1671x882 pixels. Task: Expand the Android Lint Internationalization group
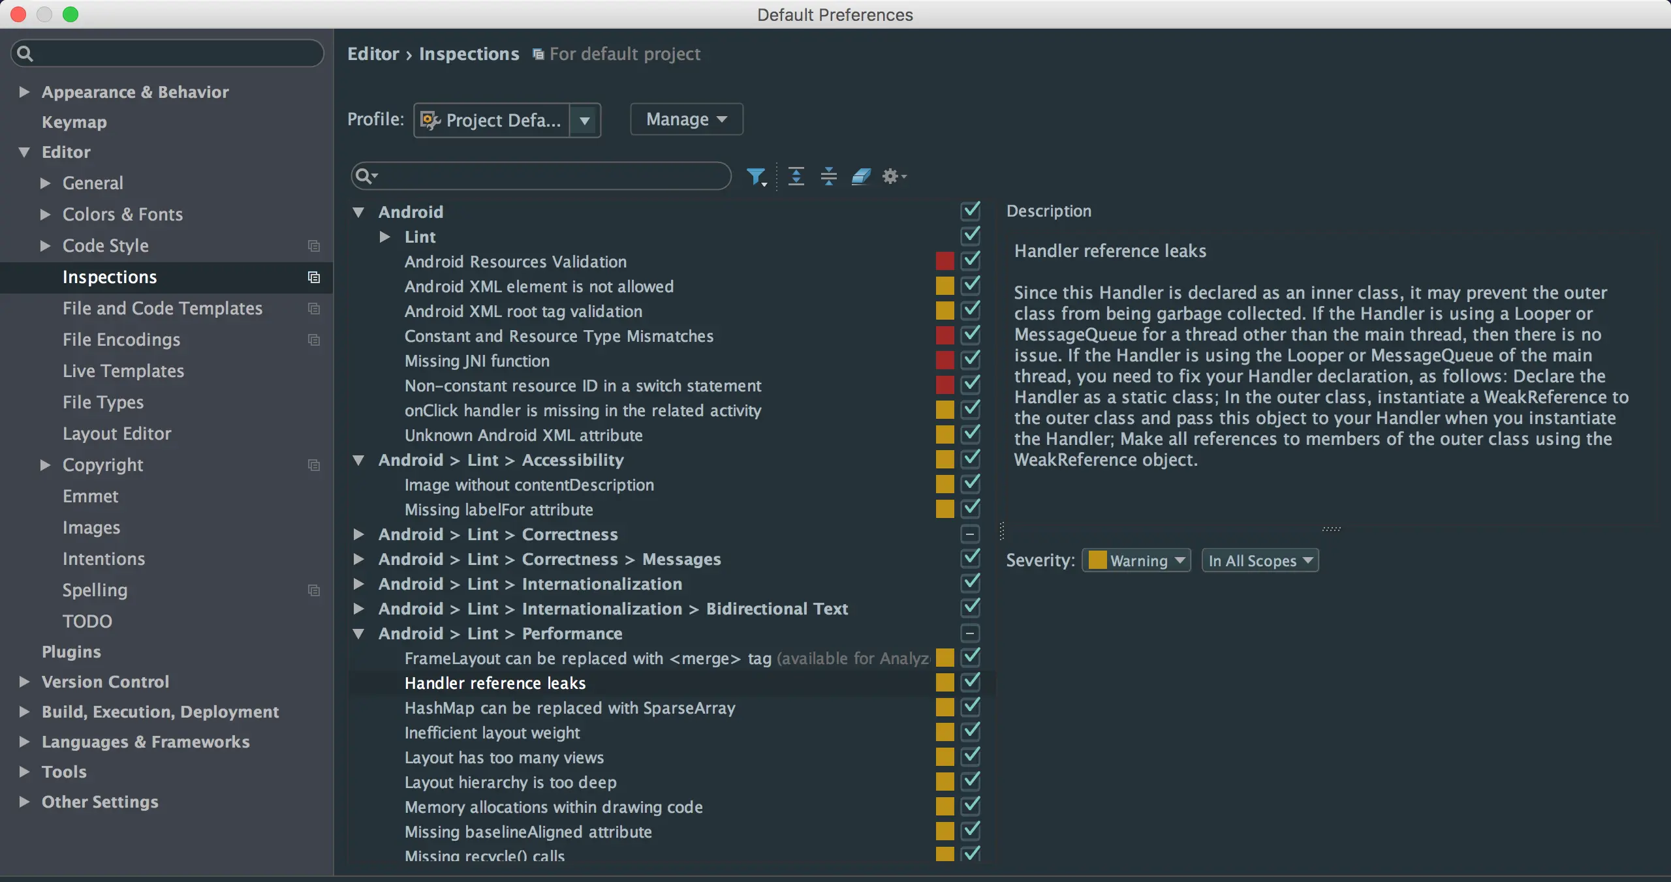coord(358,584)
